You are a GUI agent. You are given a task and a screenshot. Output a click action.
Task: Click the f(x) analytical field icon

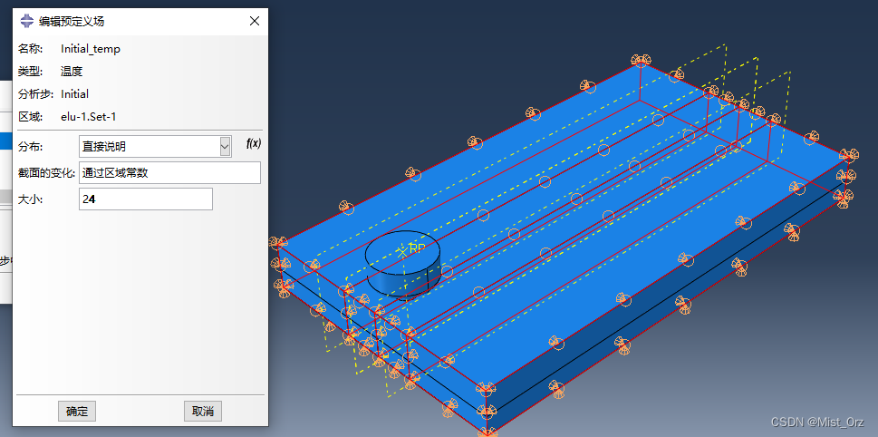coord(254,144)
